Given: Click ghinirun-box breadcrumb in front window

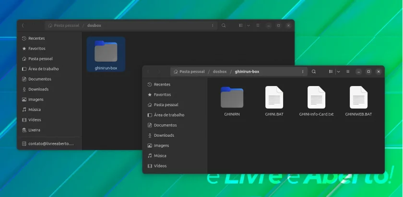Looking at the screenshot, I should pos(247,72).
